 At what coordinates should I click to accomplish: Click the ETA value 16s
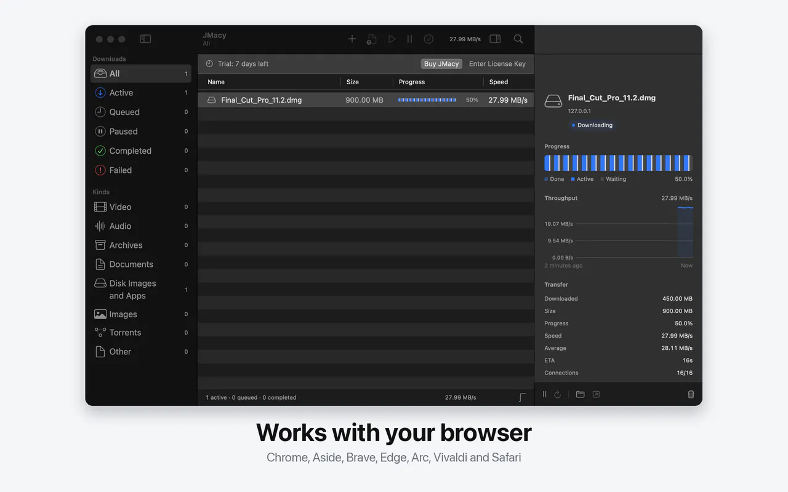point(687,360)
